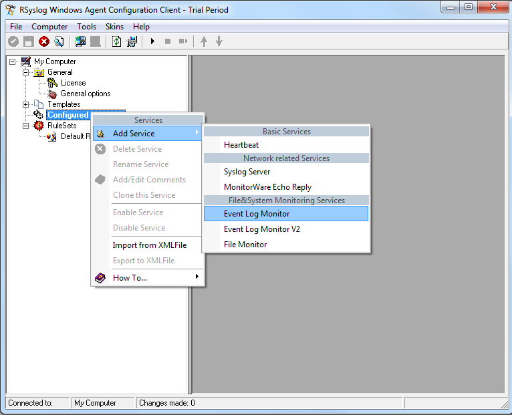The image size is (512, 415).
Task: Click the My Computer tree icon
Action: click(26, 61)
